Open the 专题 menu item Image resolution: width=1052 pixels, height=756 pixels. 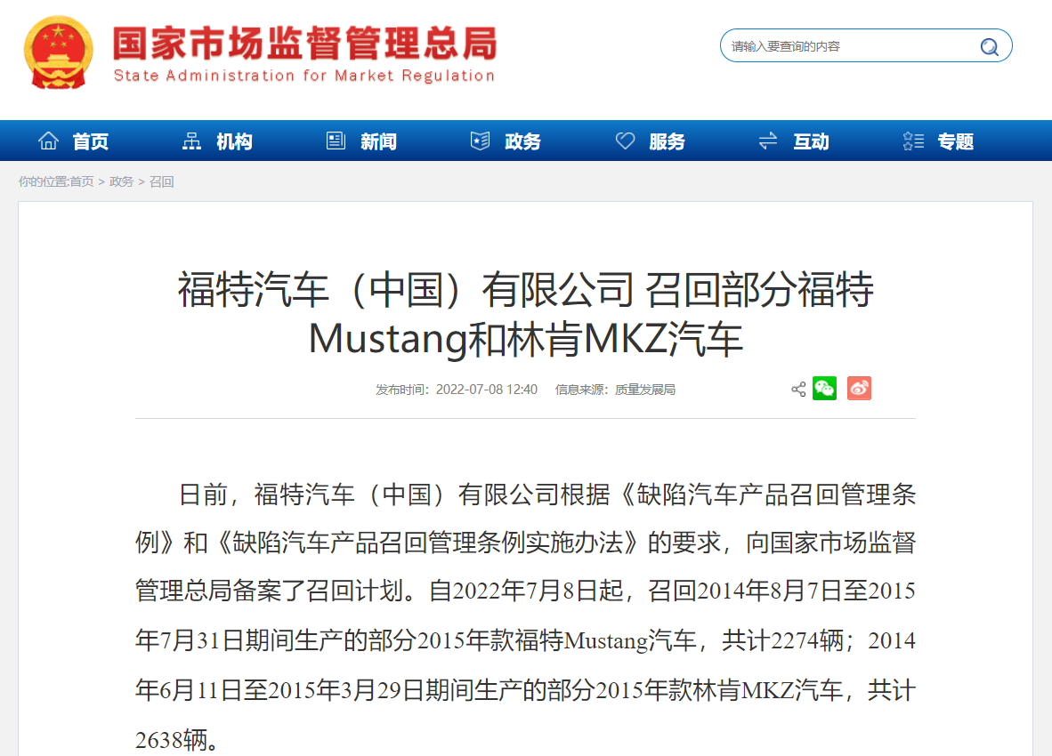click(x=955, y=141)
